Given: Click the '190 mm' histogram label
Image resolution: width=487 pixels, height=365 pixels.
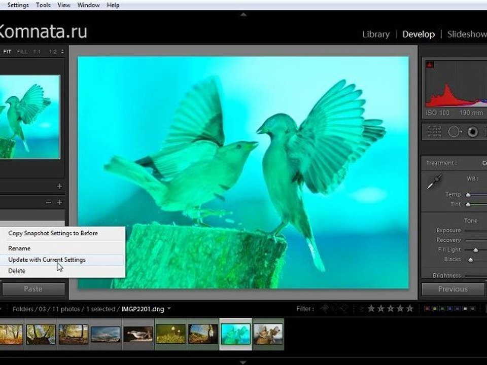Looking at the screenshot, I should pyautogui.click(x=471, y=113).
